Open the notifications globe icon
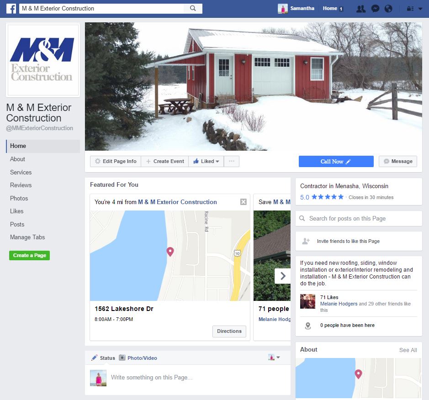 coord(388,9)
